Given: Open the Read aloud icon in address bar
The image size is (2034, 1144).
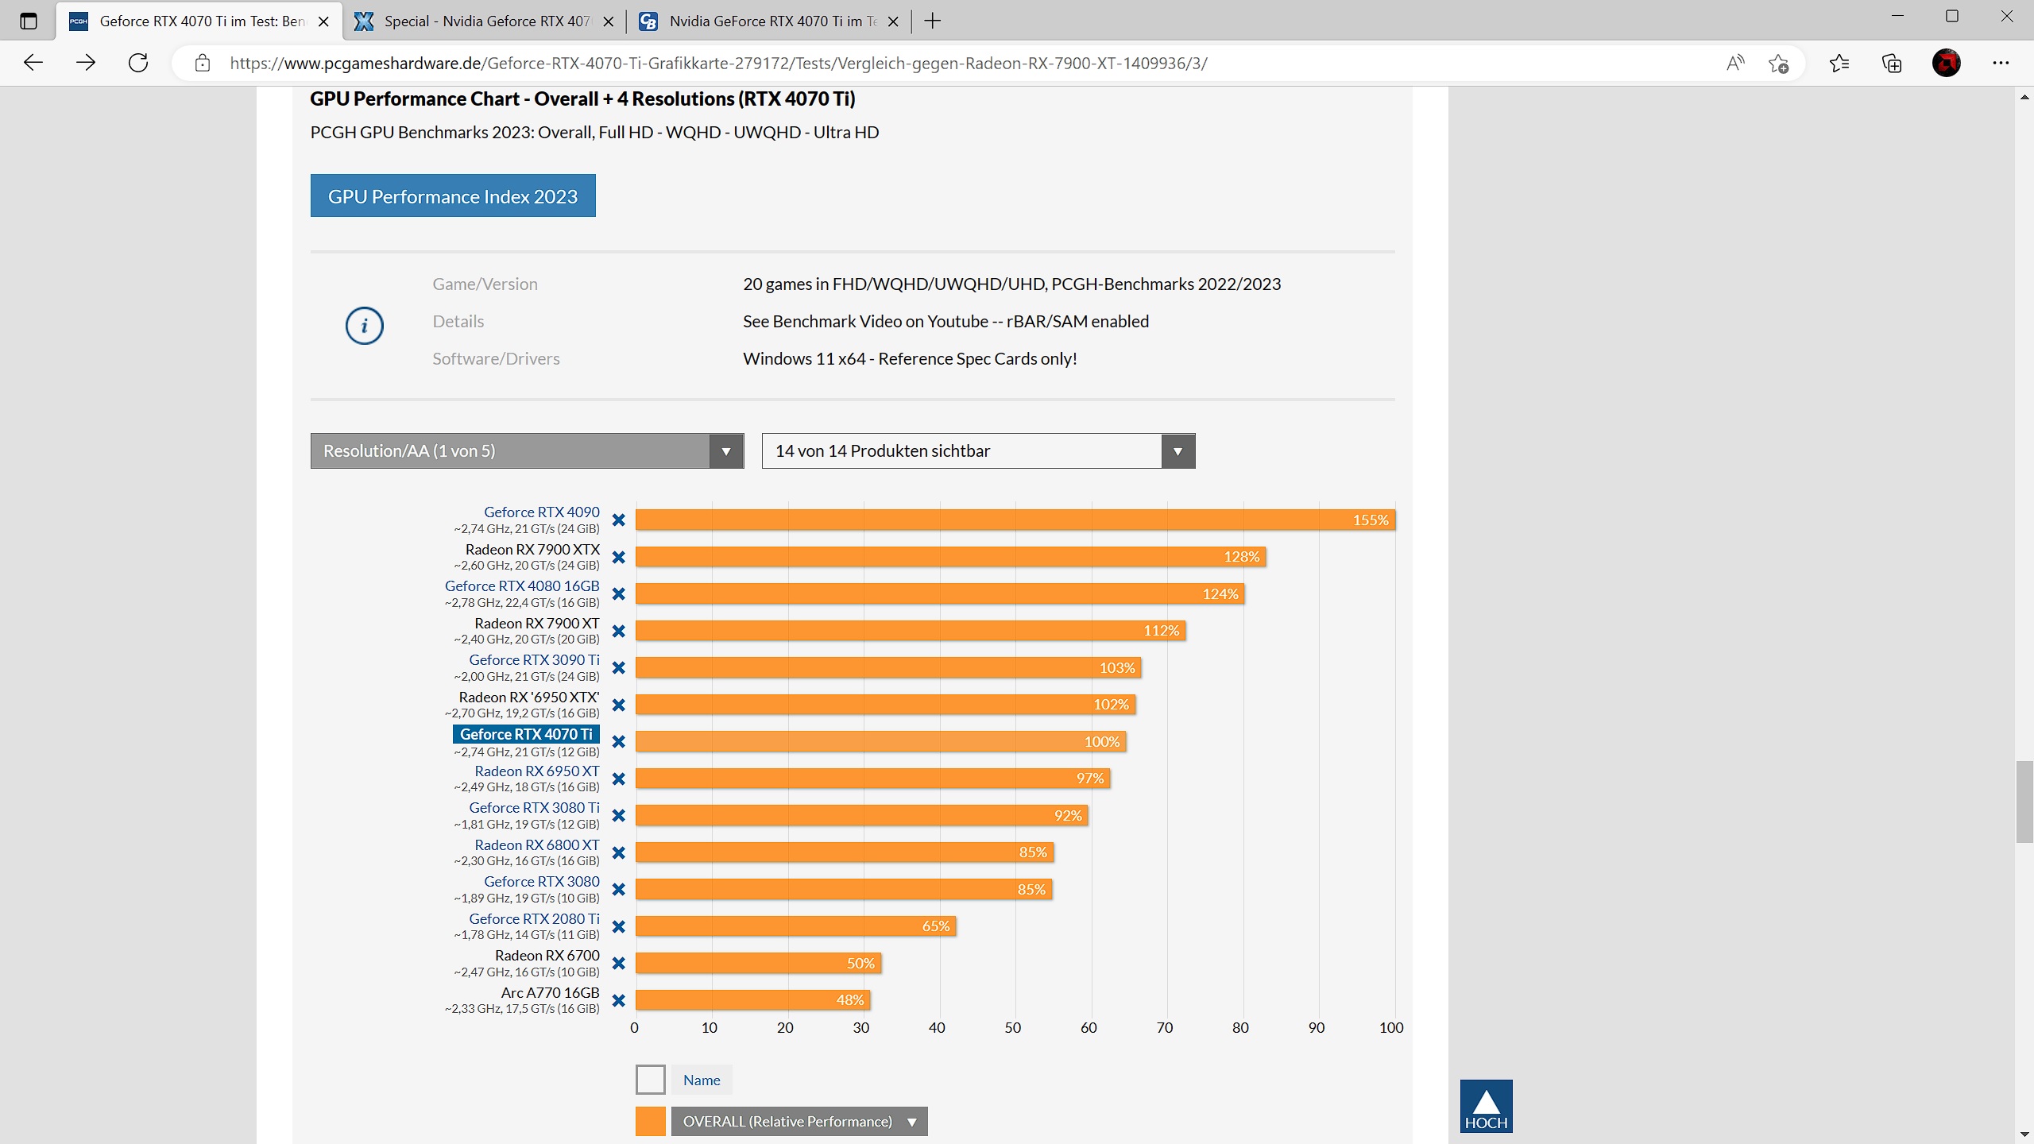Looking at the screenshot, I should click(1735, 63).
